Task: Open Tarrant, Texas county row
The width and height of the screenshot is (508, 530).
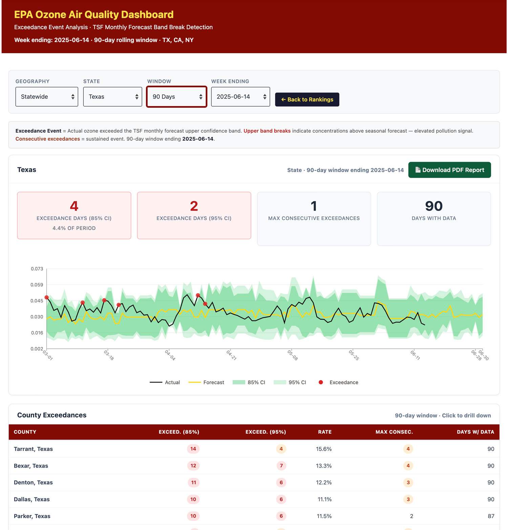Action: coord(33,449)
